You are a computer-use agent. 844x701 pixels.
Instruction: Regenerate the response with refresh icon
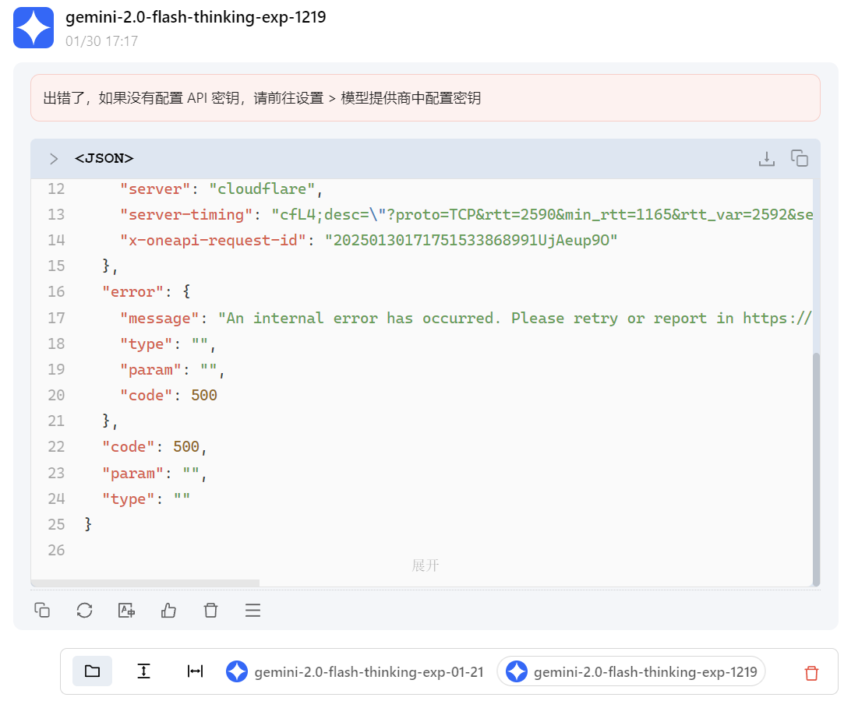coord(84,610)
